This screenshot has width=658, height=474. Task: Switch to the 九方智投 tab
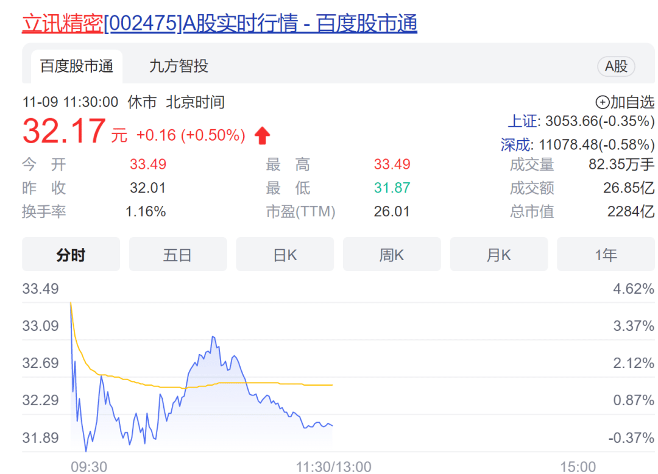pyautogui.click(x=178, y=67)
